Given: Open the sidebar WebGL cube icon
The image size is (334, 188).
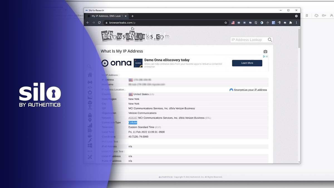Looking at the screenshot, I should (x=90, y=103).
